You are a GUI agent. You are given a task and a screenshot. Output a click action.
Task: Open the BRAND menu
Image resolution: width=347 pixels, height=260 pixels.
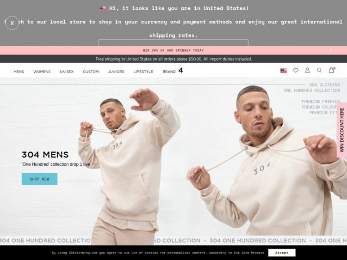169,72
